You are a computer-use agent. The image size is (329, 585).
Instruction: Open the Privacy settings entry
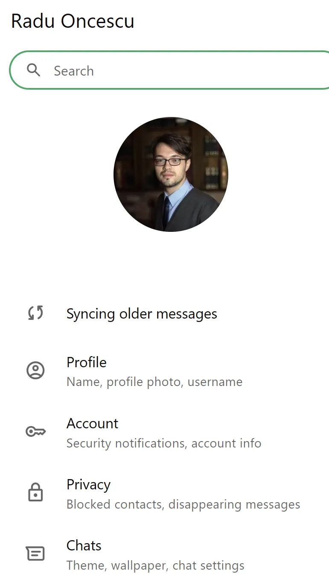pyautogui.click(x=164, y=493)
